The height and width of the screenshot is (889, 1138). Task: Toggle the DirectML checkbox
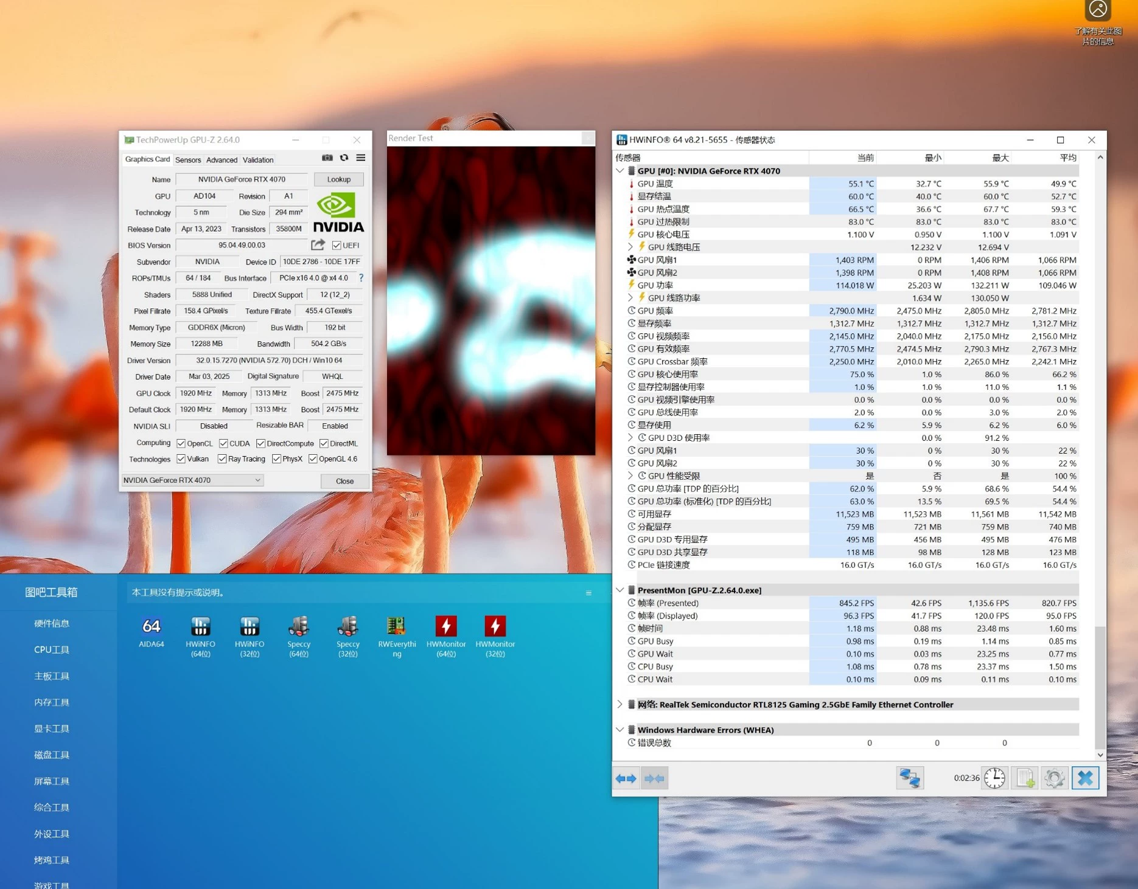tap(324, 443)
